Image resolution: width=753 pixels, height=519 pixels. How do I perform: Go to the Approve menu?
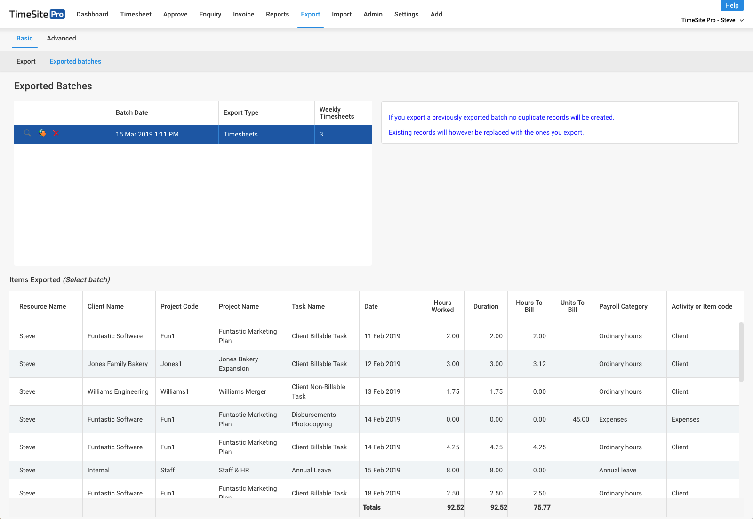(x=175, y=14)
